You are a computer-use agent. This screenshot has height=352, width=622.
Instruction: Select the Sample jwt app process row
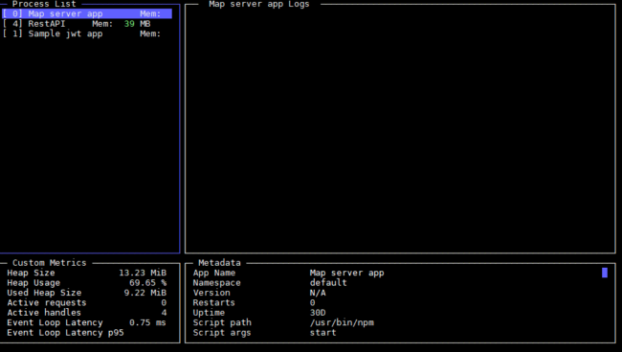tap(87, 33)
